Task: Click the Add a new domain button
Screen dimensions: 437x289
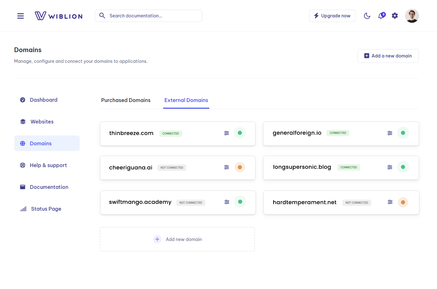Action: 388,56
